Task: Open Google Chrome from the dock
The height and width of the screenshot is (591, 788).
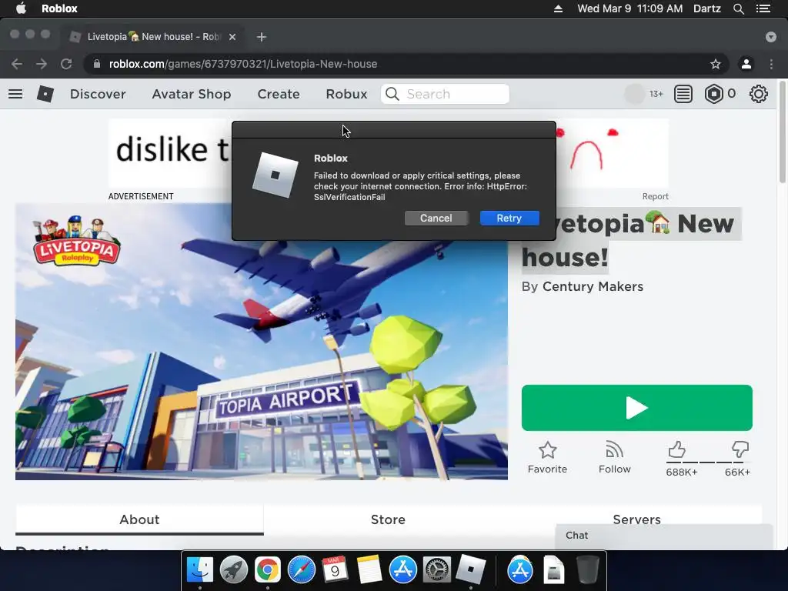Action: tap(267, 569)
